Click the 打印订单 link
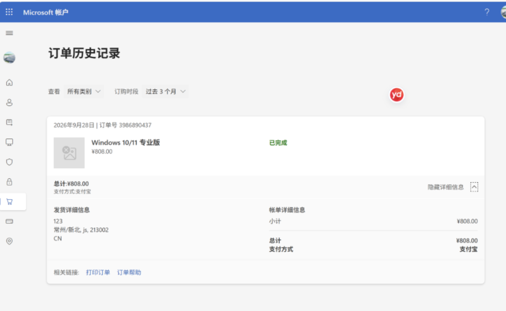 pyautogui.click(x=98, y=272)
